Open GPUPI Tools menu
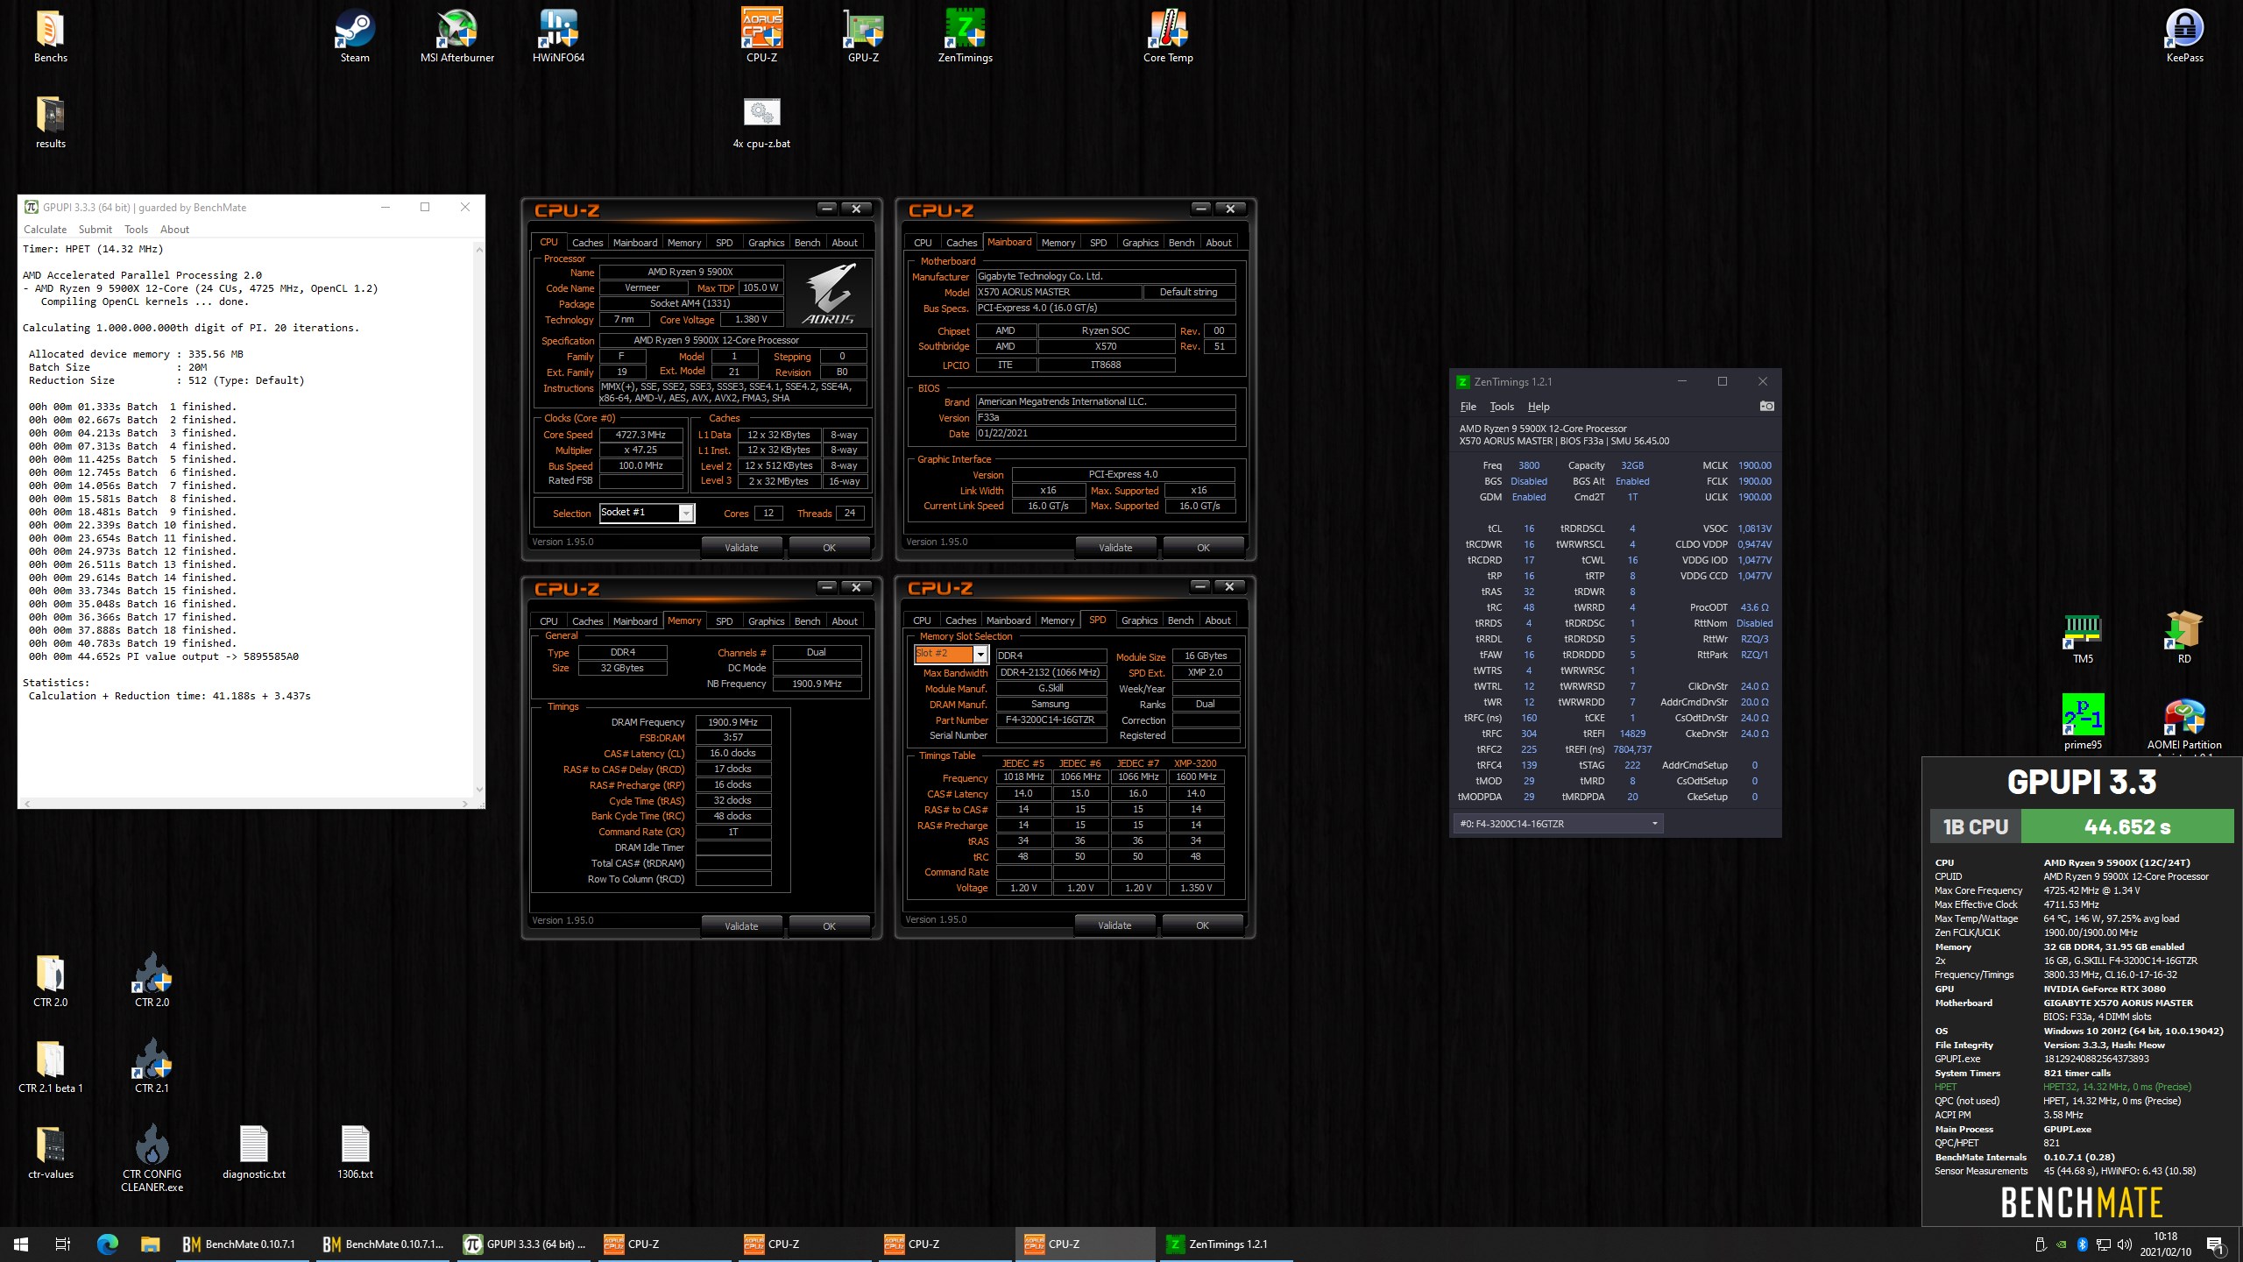Image resolution: width=2243 pixels, height=1262 pixels. pos(136,230)
